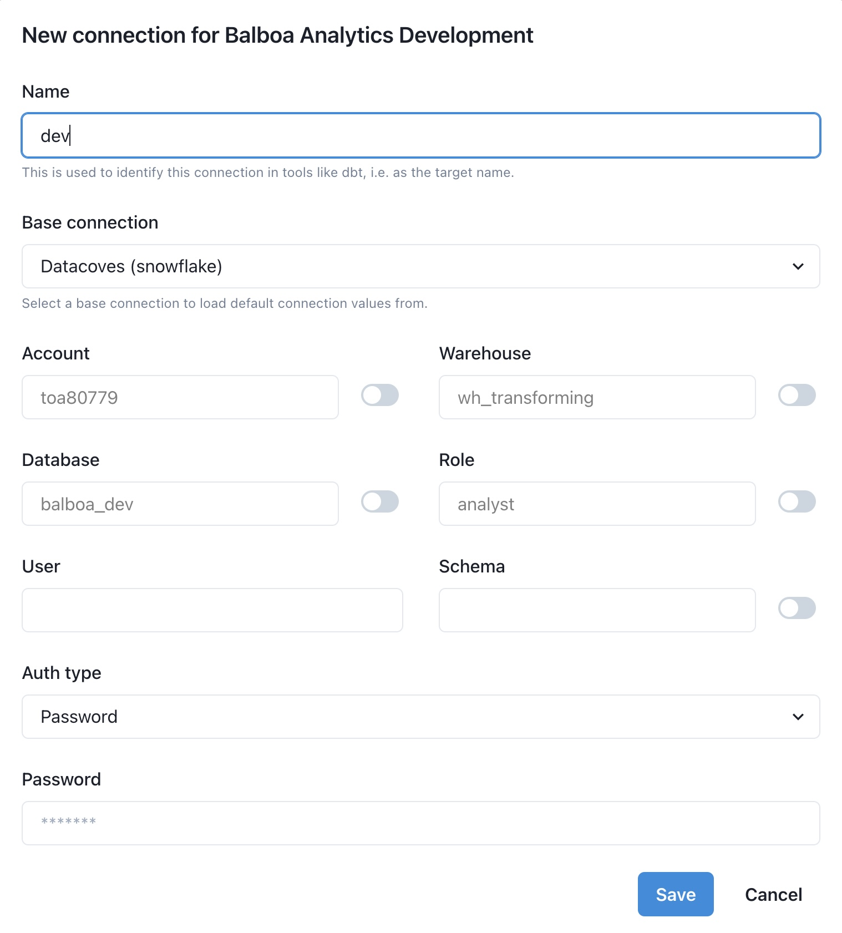Image resolution: width=842 pixels, height=933 pixels.
Task: Open the Base connection dropdown
Action: tap(421, 266)
